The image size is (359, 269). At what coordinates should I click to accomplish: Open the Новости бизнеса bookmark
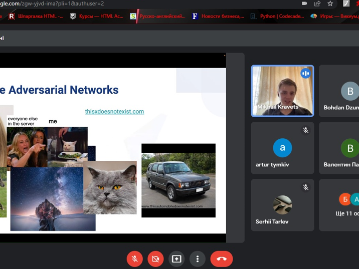click(x=218, y=16)
